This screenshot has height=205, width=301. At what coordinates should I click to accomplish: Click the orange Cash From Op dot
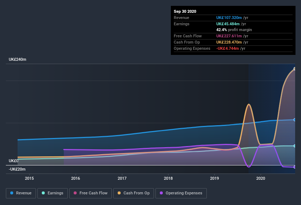click(x=119, y=193)
